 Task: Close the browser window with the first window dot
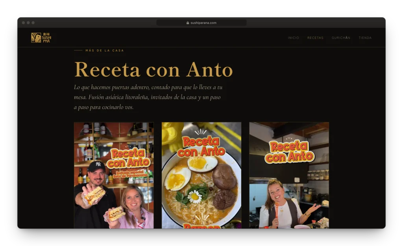pos(23,22)
